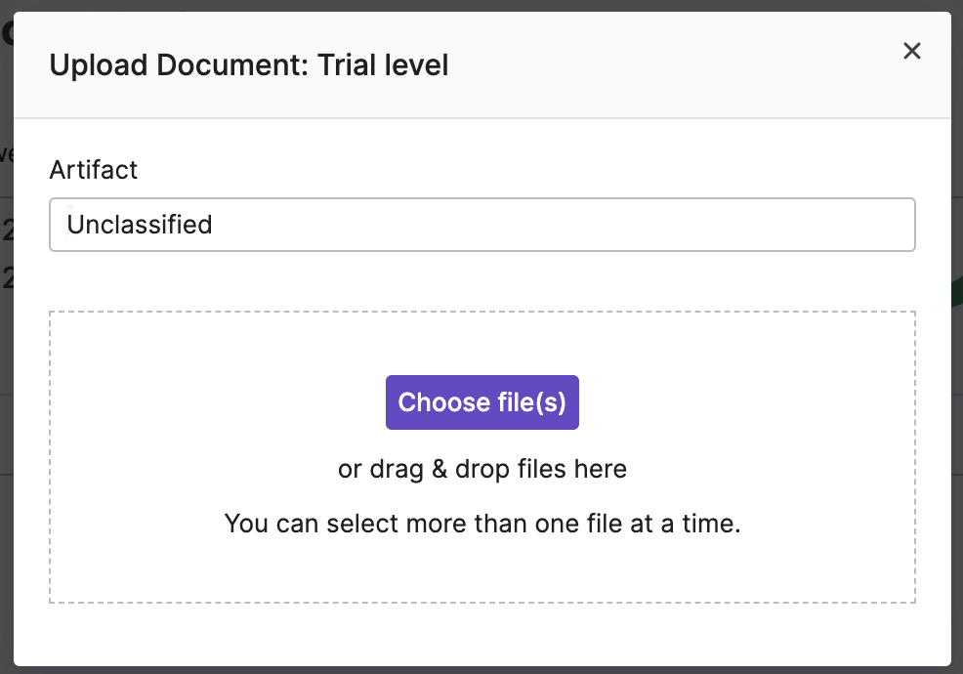Image resolution: width=963 pixels, height=674 pixels.
Task: Click the 'select more than one file' hint
Action: coord(482,524)
